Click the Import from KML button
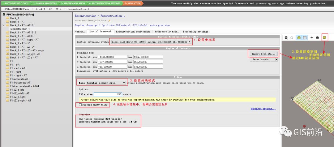334x147 pixels. click(x=263, y=54)
